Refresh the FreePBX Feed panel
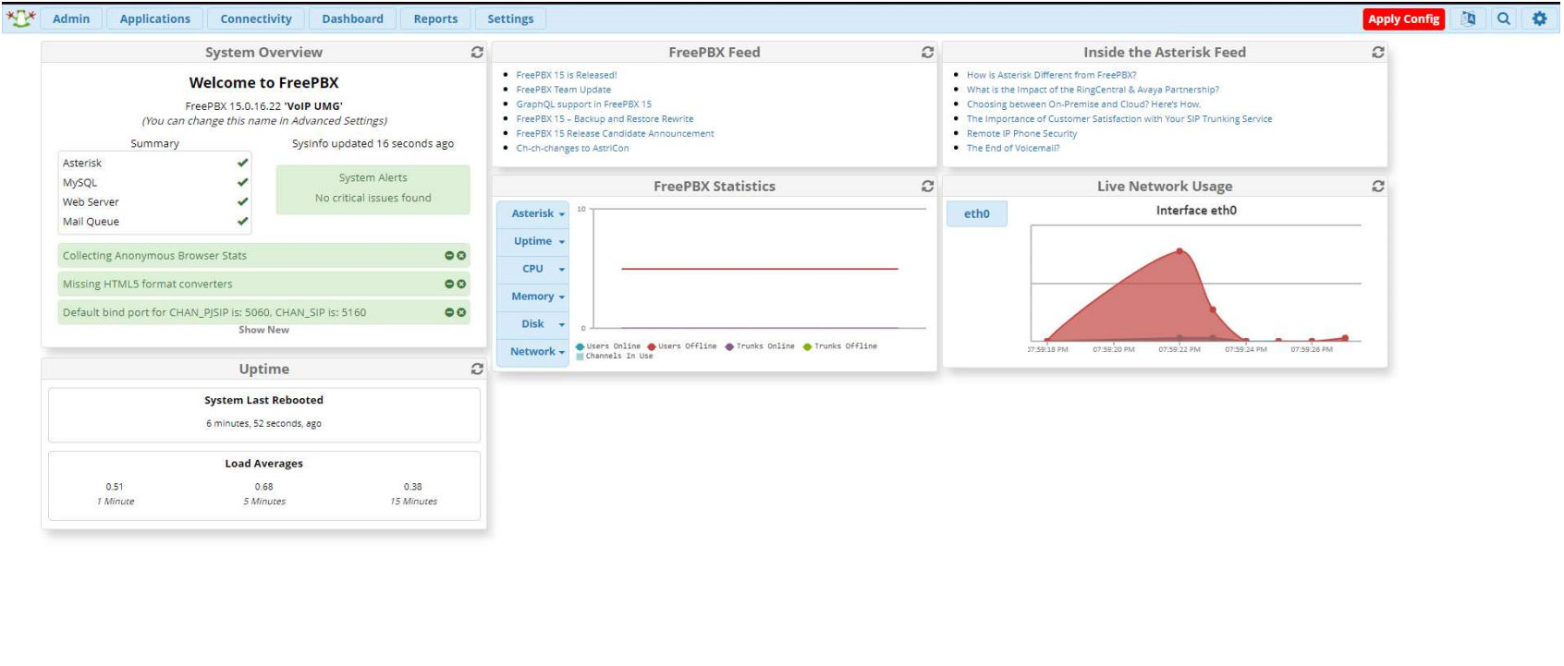 pyautogui.click(x=927, y=53)
